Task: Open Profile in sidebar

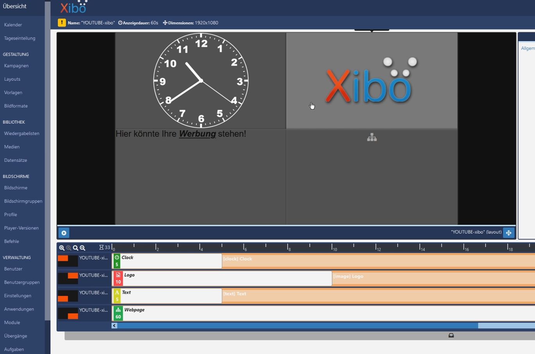Action: [11, 215]
